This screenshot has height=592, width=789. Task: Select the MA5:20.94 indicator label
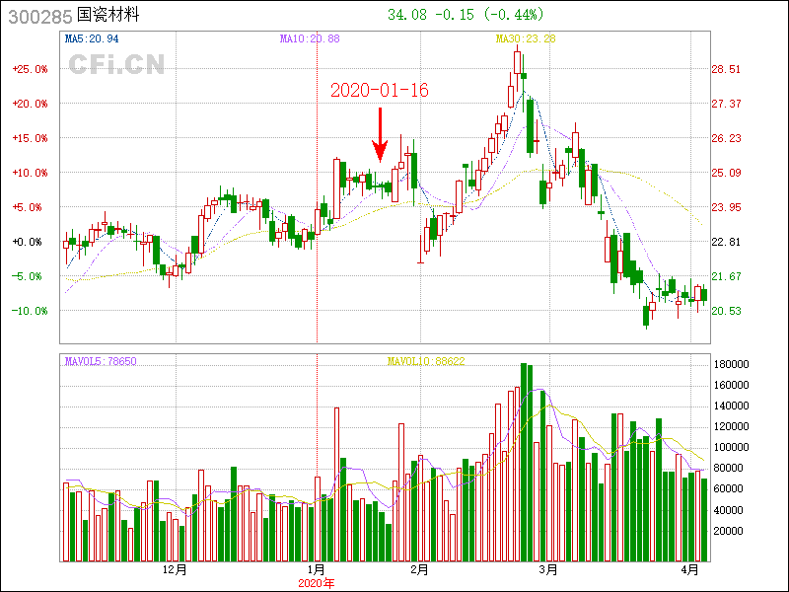(91, 38)
